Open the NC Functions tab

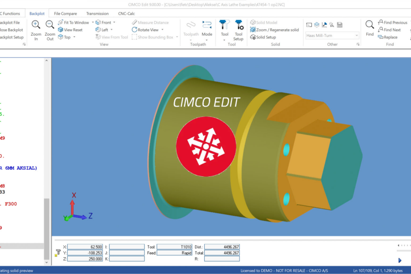click(10, 13)
